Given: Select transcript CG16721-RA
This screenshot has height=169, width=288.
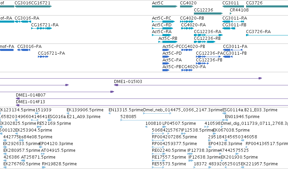Looking at the screenshot, I should [x=42, y=28].
